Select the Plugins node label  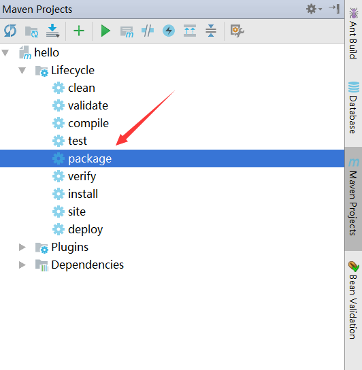click(x=69, y=248)
